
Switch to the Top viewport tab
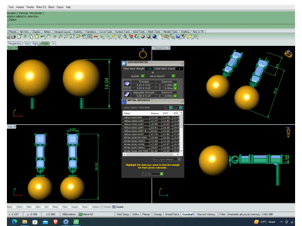27,43
